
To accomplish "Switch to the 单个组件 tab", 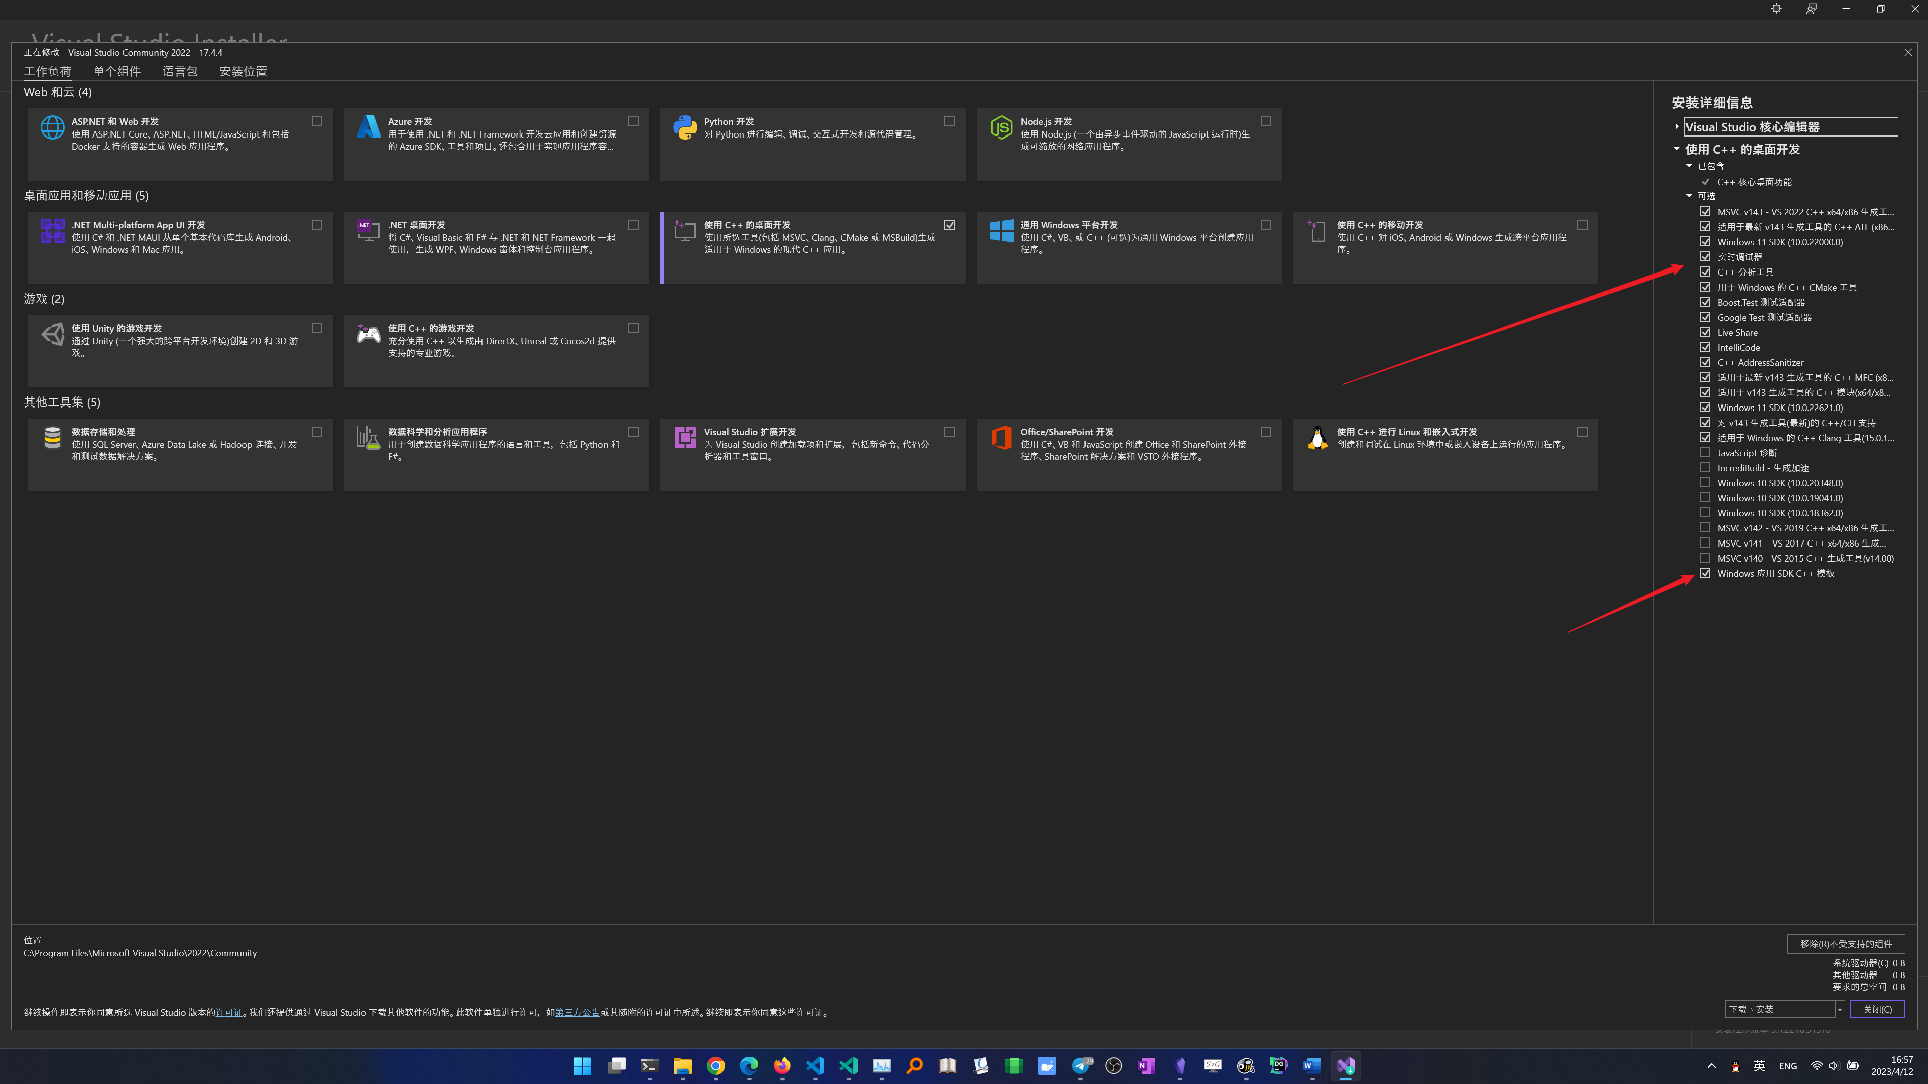I will click(117, 72).
